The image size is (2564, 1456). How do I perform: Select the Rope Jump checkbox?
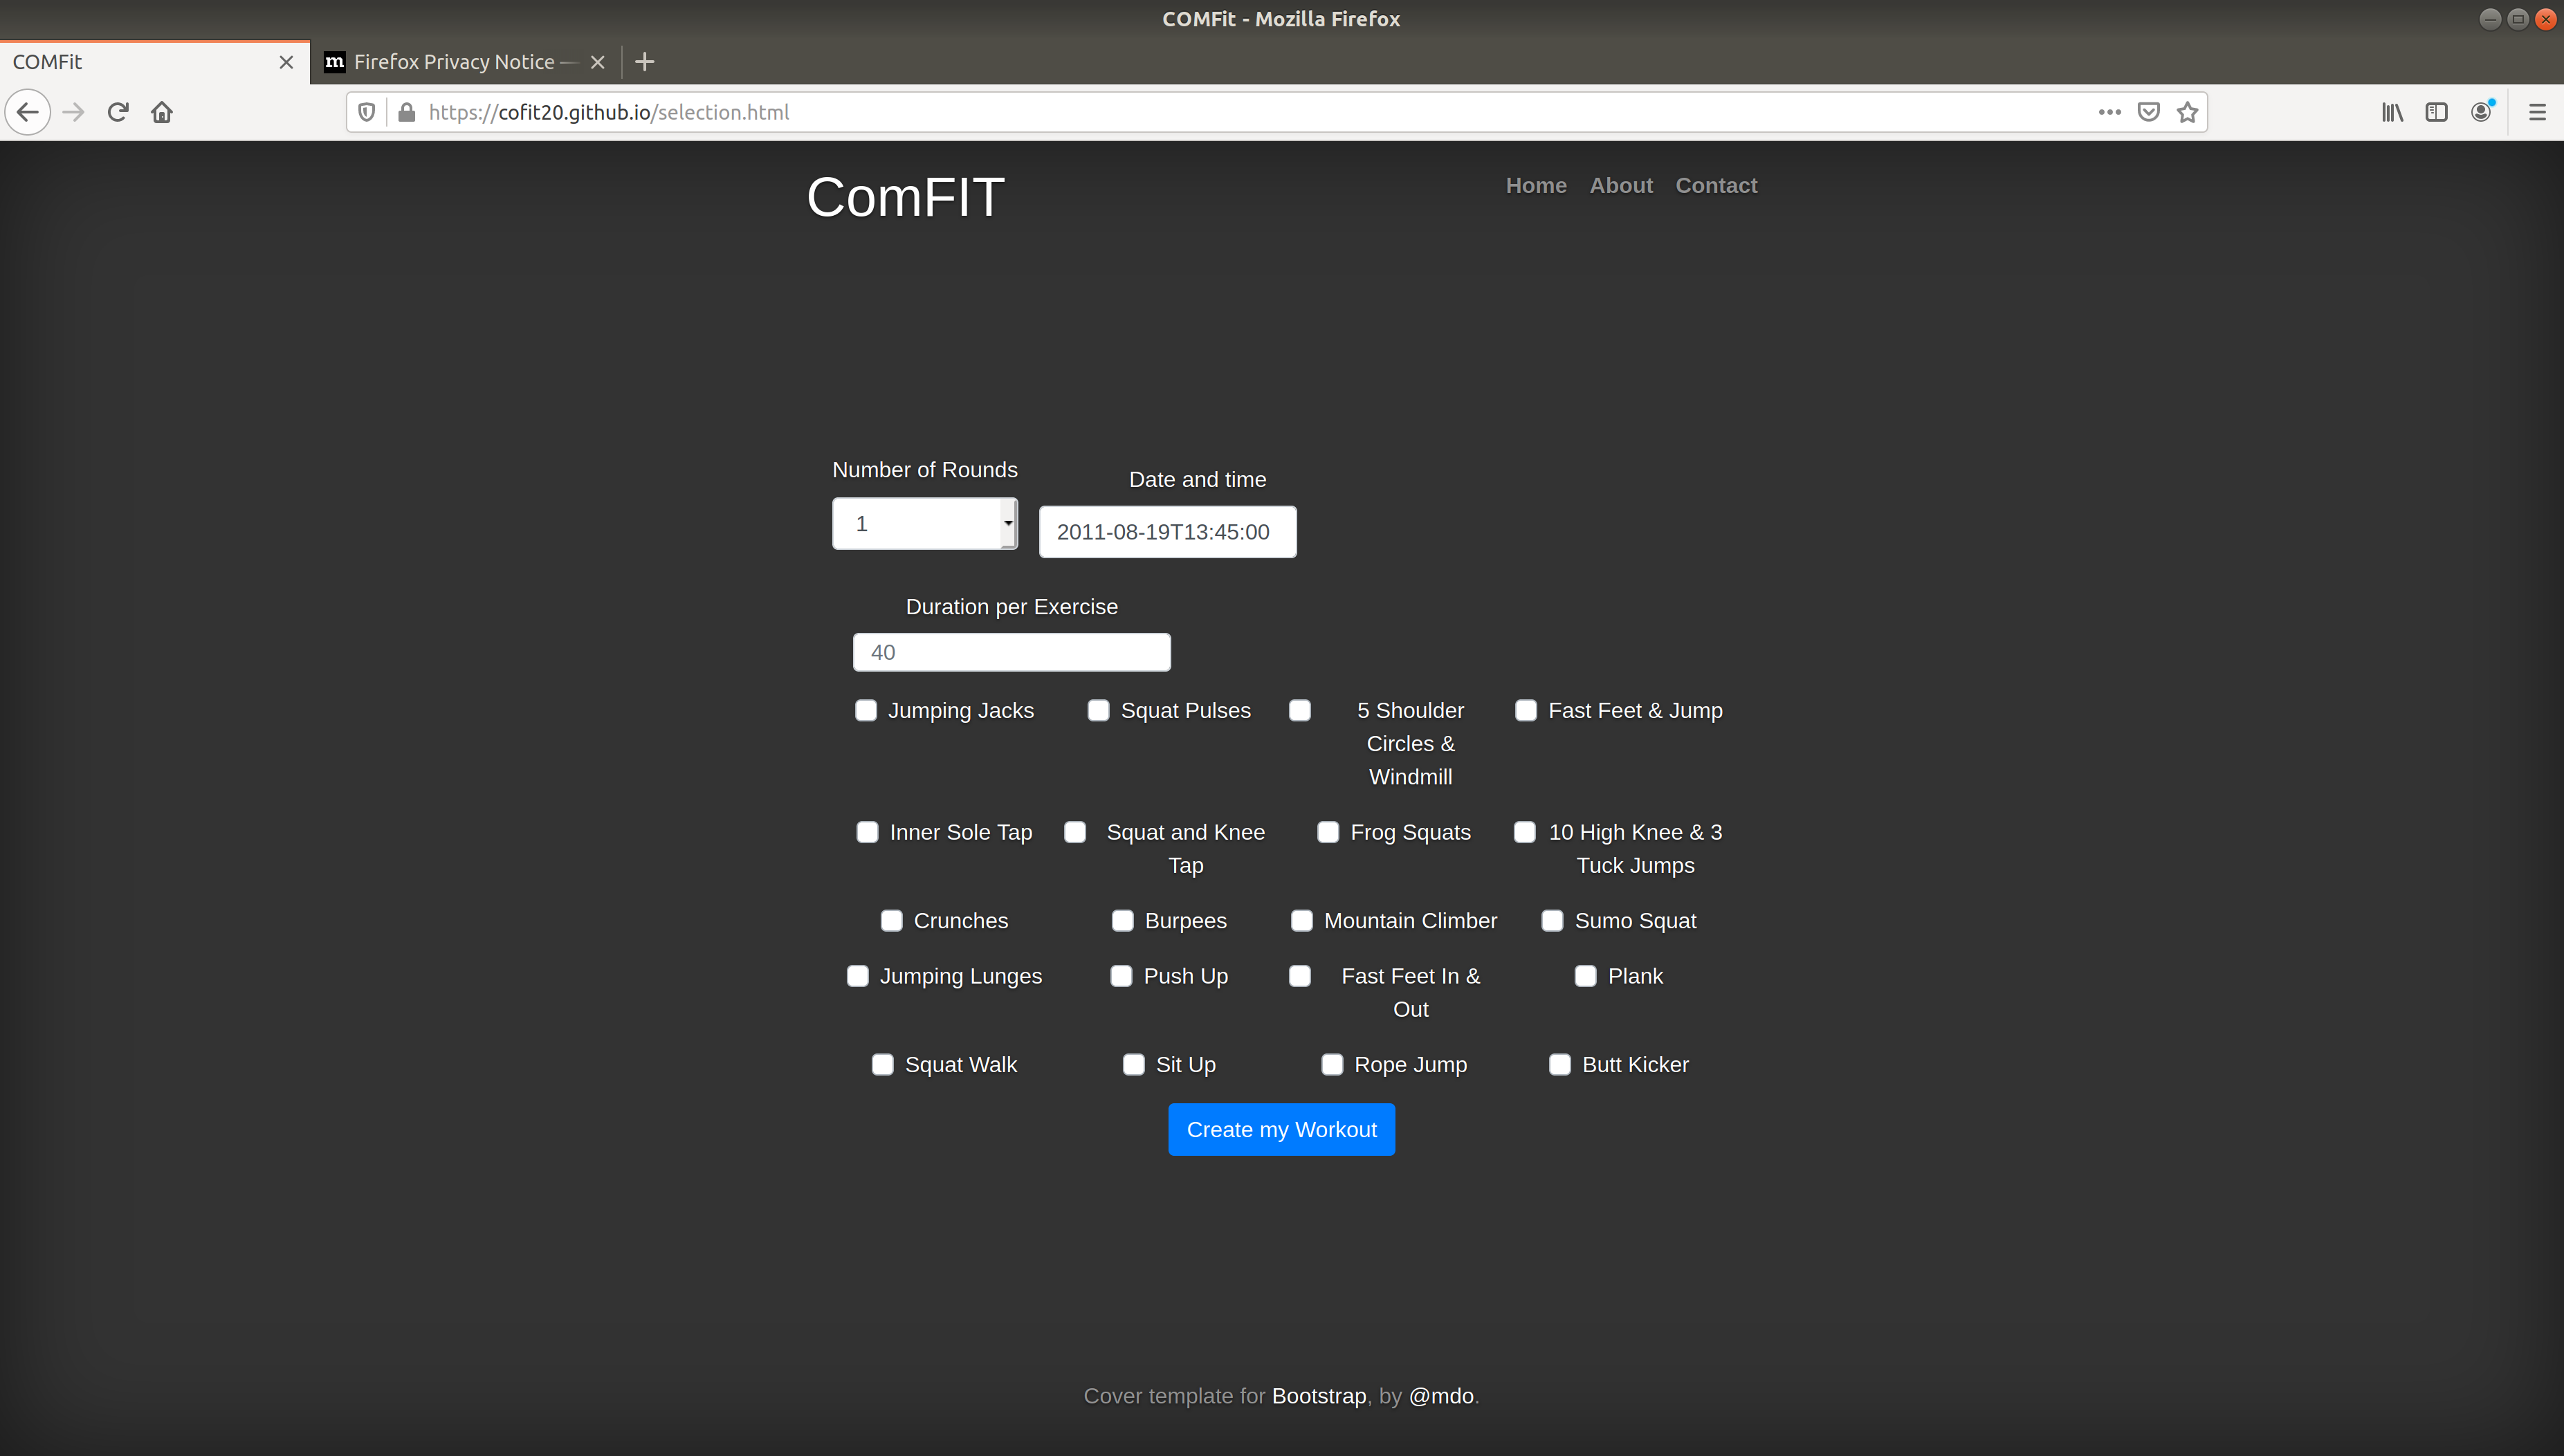click(x=1332, y=1064)
